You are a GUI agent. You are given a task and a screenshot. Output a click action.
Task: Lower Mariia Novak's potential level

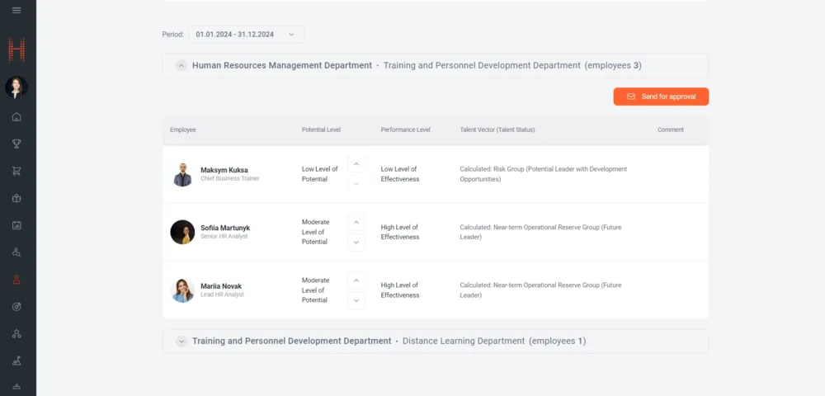pyautogui.click(x=356, y=300)
